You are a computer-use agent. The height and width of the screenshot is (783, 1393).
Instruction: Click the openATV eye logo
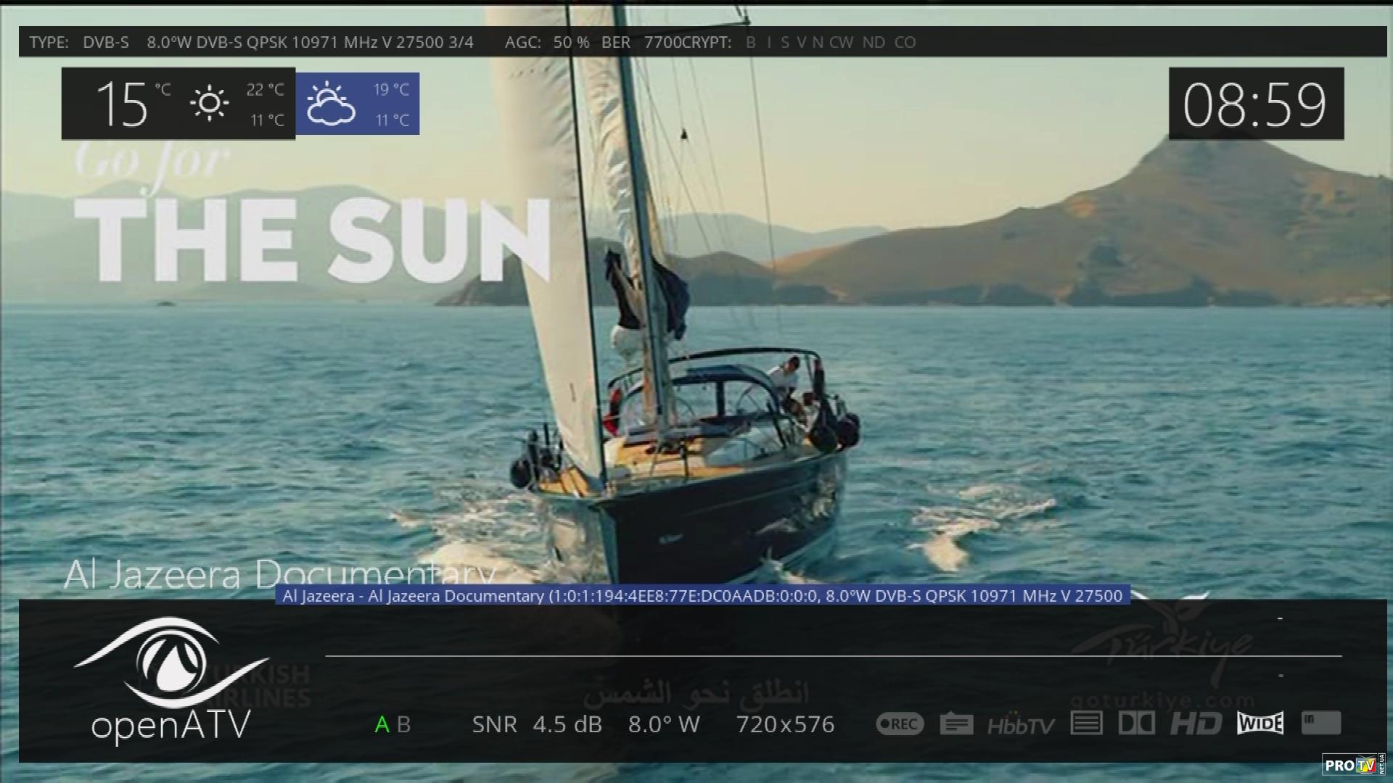tap(170, 663)
